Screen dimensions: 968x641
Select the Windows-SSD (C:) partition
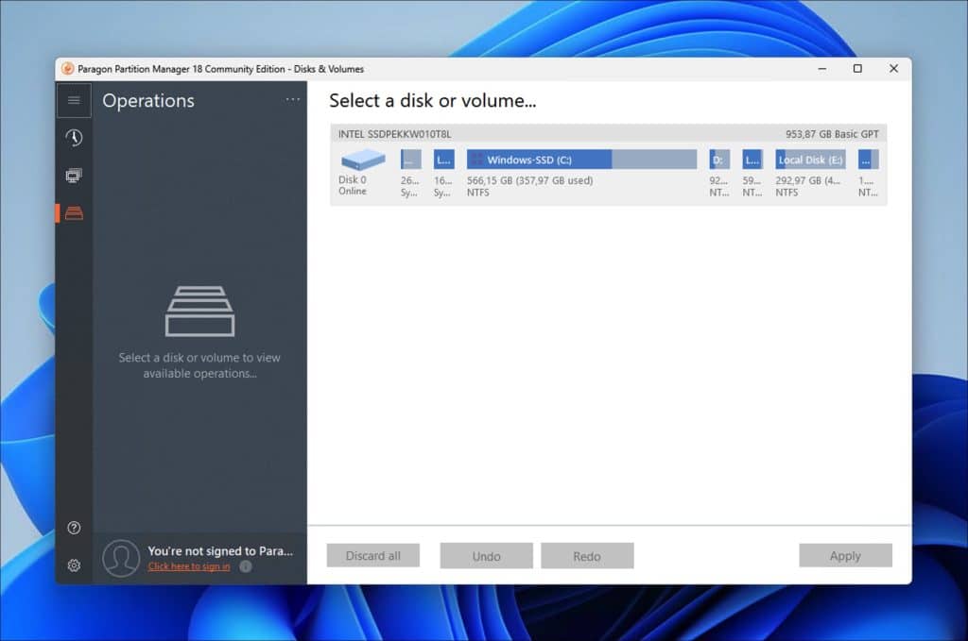(581, 160)
